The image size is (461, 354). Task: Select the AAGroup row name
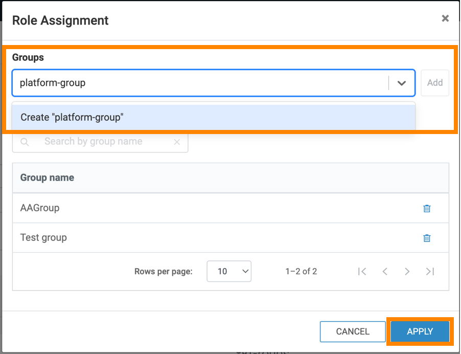coord(40,208)
